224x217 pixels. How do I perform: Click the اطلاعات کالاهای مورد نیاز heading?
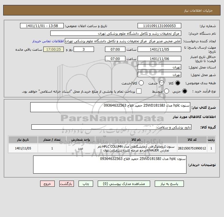point(194,117)
